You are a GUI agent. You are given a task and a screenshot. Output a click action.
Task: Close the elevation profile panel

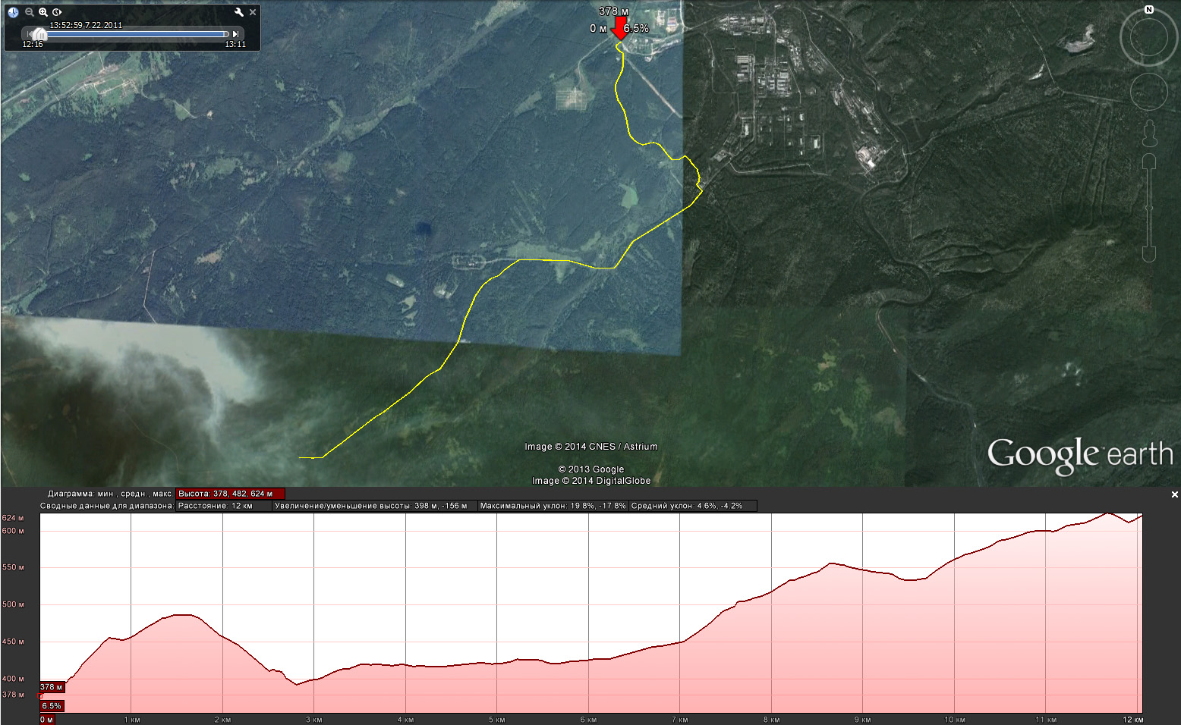(1174, 494)
